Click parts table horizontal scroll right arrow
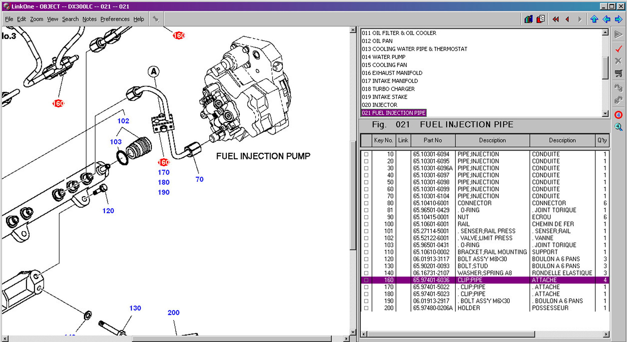 pyautogui.click(x=606, y=334)
